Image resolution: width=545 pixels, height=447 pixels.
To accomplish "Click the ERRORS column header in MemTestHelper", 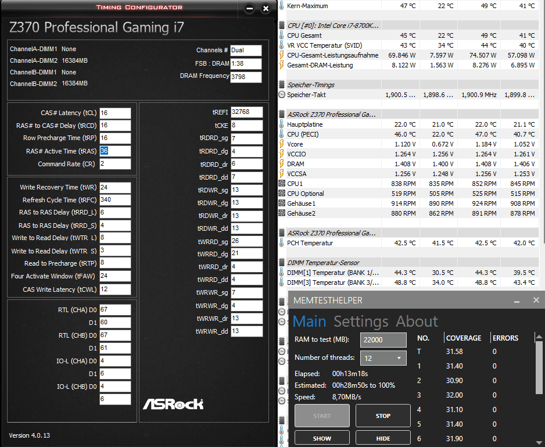I will pos(505,338).
